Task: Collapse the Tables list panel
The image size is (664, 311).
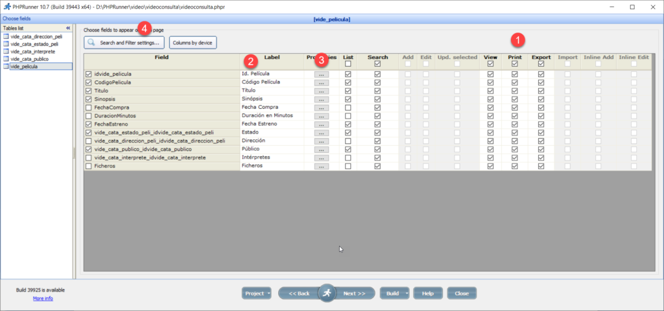Action: click(68, 29)
